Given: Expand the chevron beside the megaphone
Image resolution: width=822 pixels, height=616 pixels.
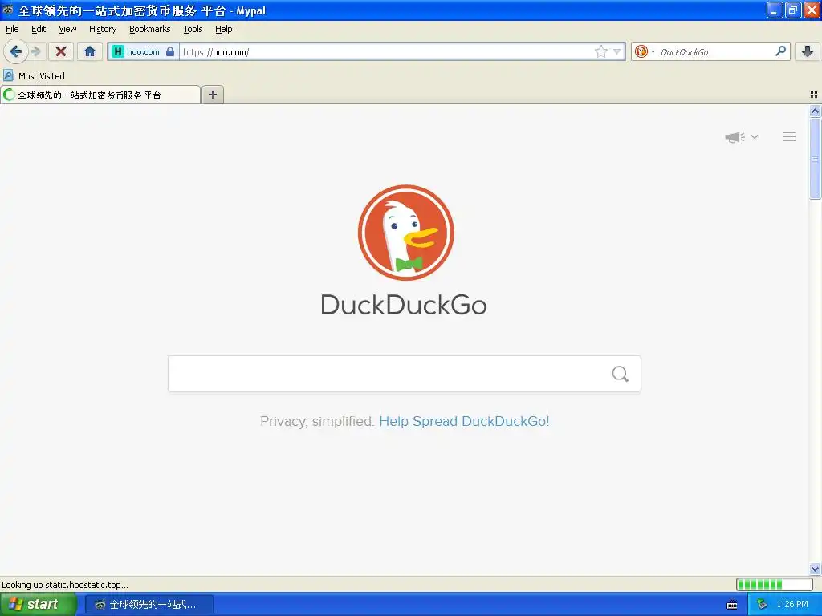Looking at the screenshot, I should click(x=755, y=136).
